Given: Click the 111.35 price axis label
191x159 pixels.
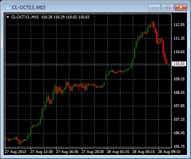Looking at the screenshot, I should click(179, 38).
